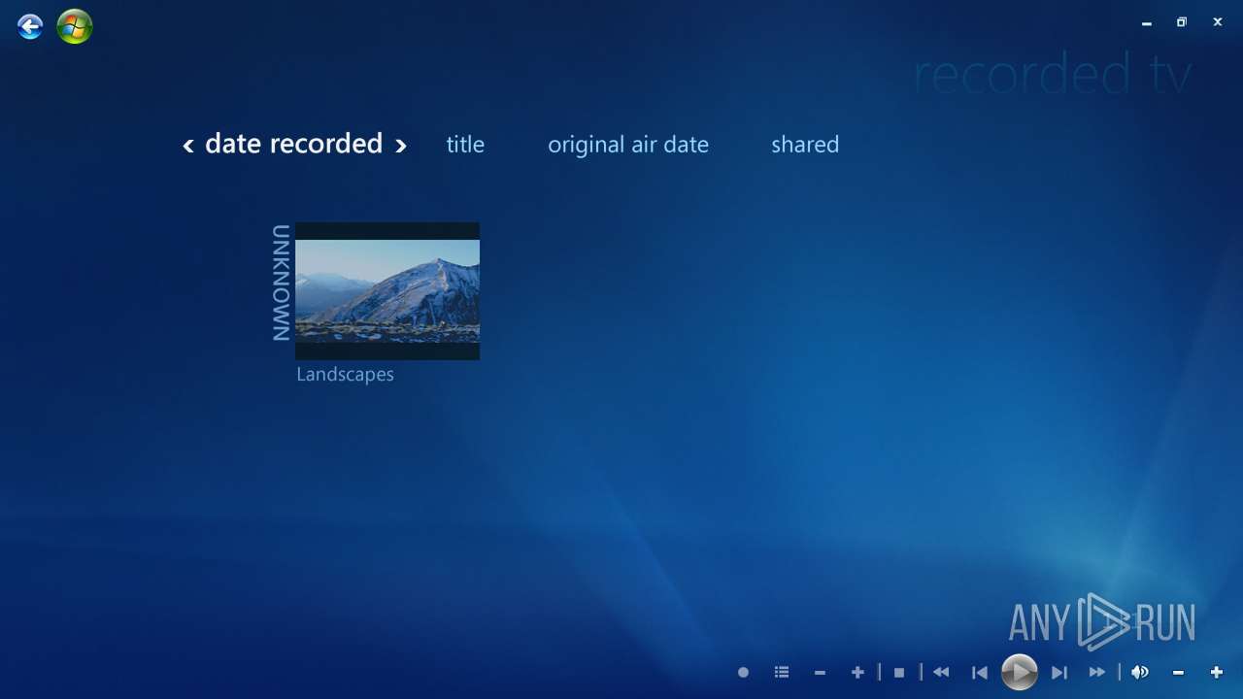Click channel down minus button
Viewport: 1243px width, 699px height.
coord(820,672)
